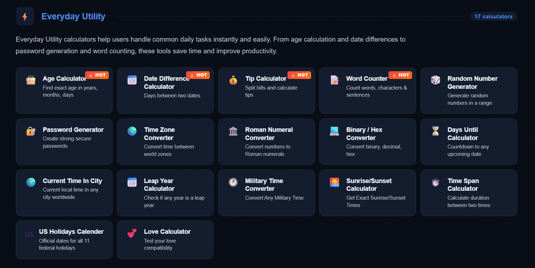Click the lightning bolt Everyday Utility icon
Image resolution: width=535 pixels, height=268 pixels.
(25, 16)
